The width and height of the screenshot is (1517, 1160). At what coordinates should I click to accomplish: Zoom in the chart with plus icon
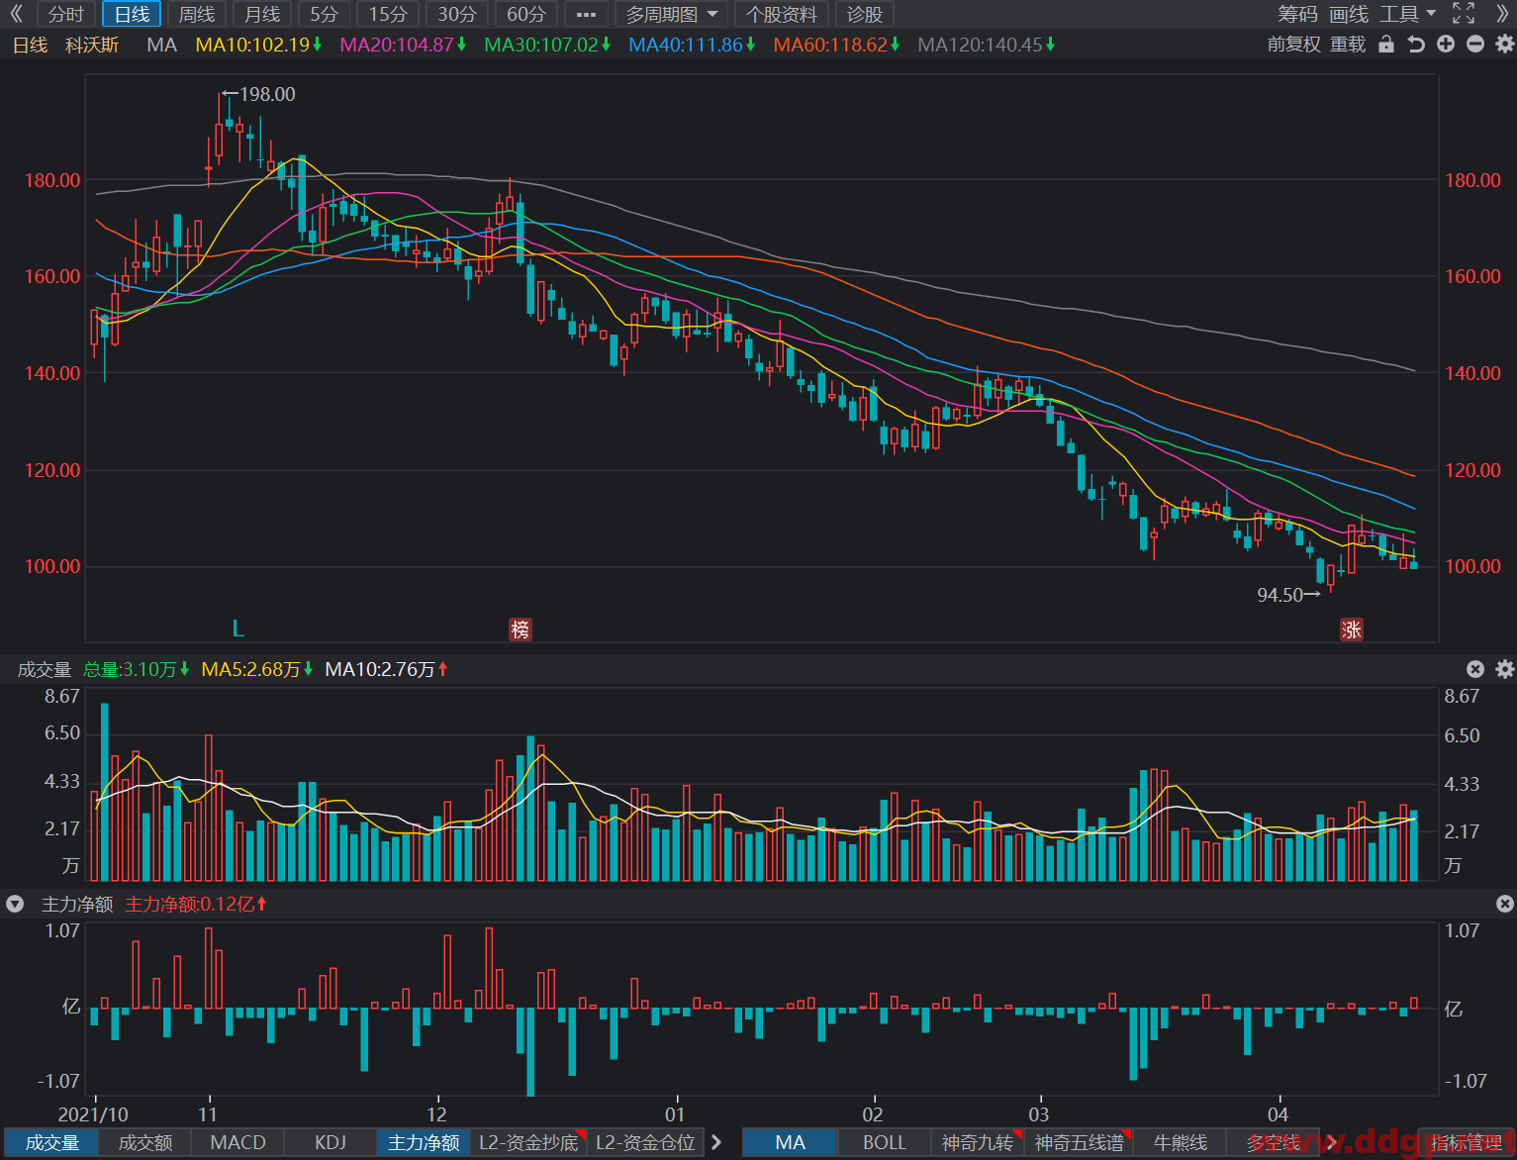[x=1446, y=45]
